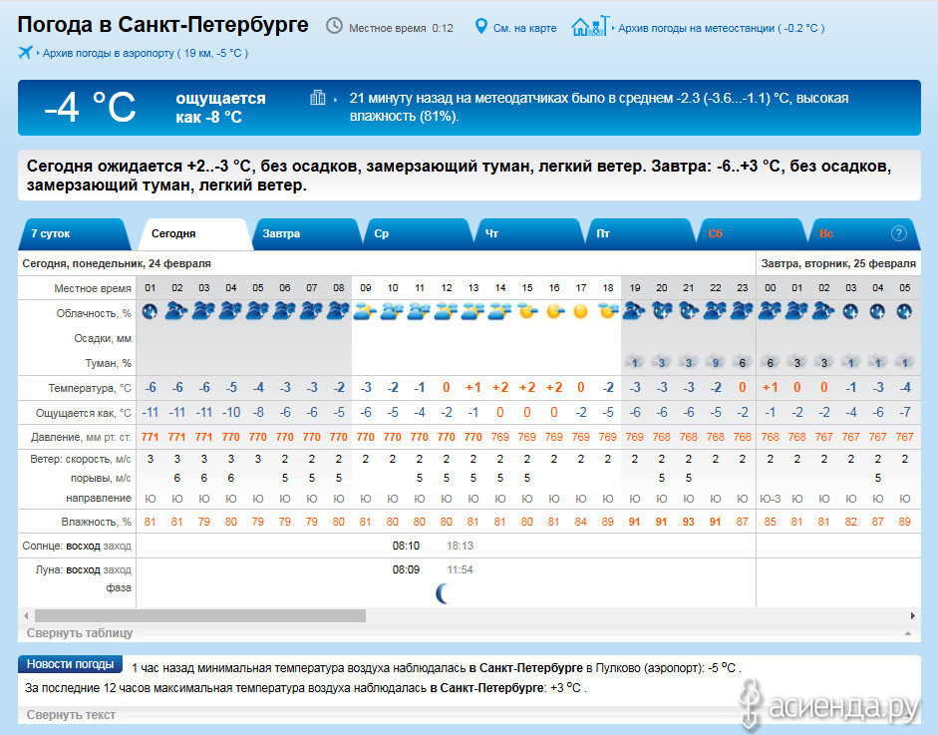
Task: Click the map pin icon
Action: coord(481,26)
